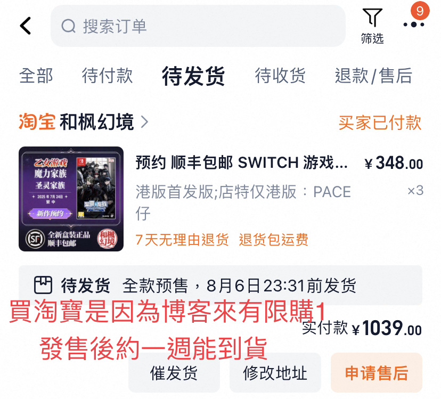Select the 待发货 tab
The width and height of the screenshot is (441, 399).
pos(193,76)
